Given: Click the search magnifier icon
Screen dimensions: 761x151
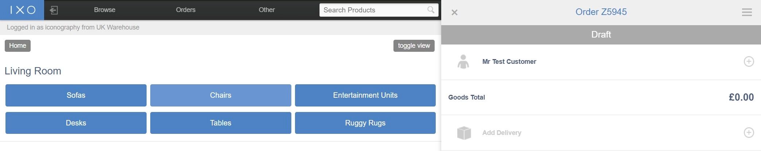Looking at the screenshot, I should (x=431, y=10).
